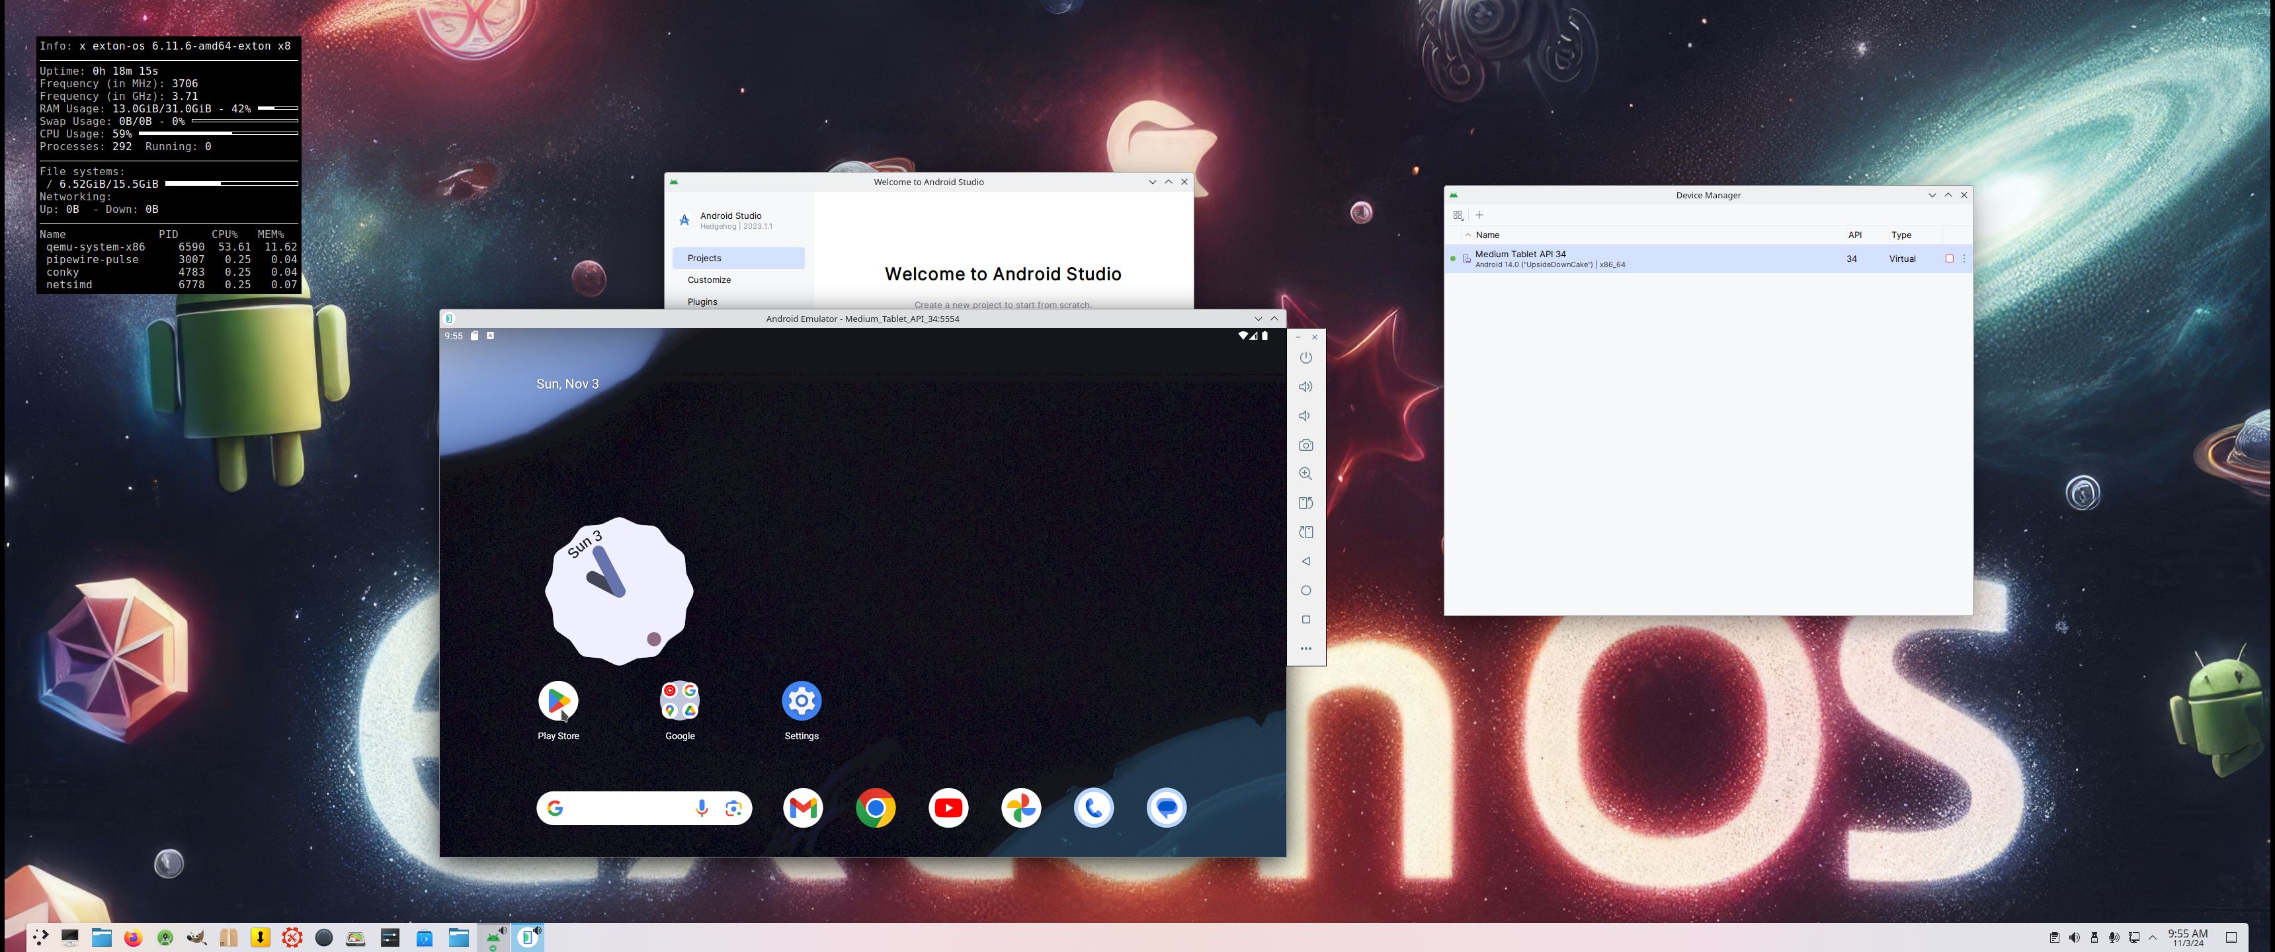Tap the emulator Back triangle button

1305,562
